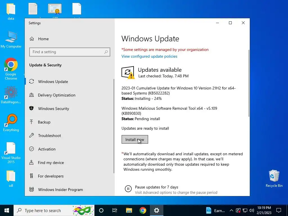
Task: Open Find my device page
Action: click(x=69, y=163)
